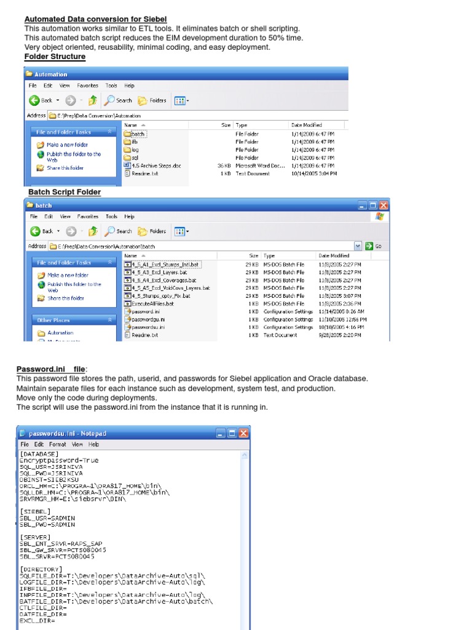This screenshot has height=630, width=472.
Task: Collapse Other Places panel in batch window
Action: 109,320
